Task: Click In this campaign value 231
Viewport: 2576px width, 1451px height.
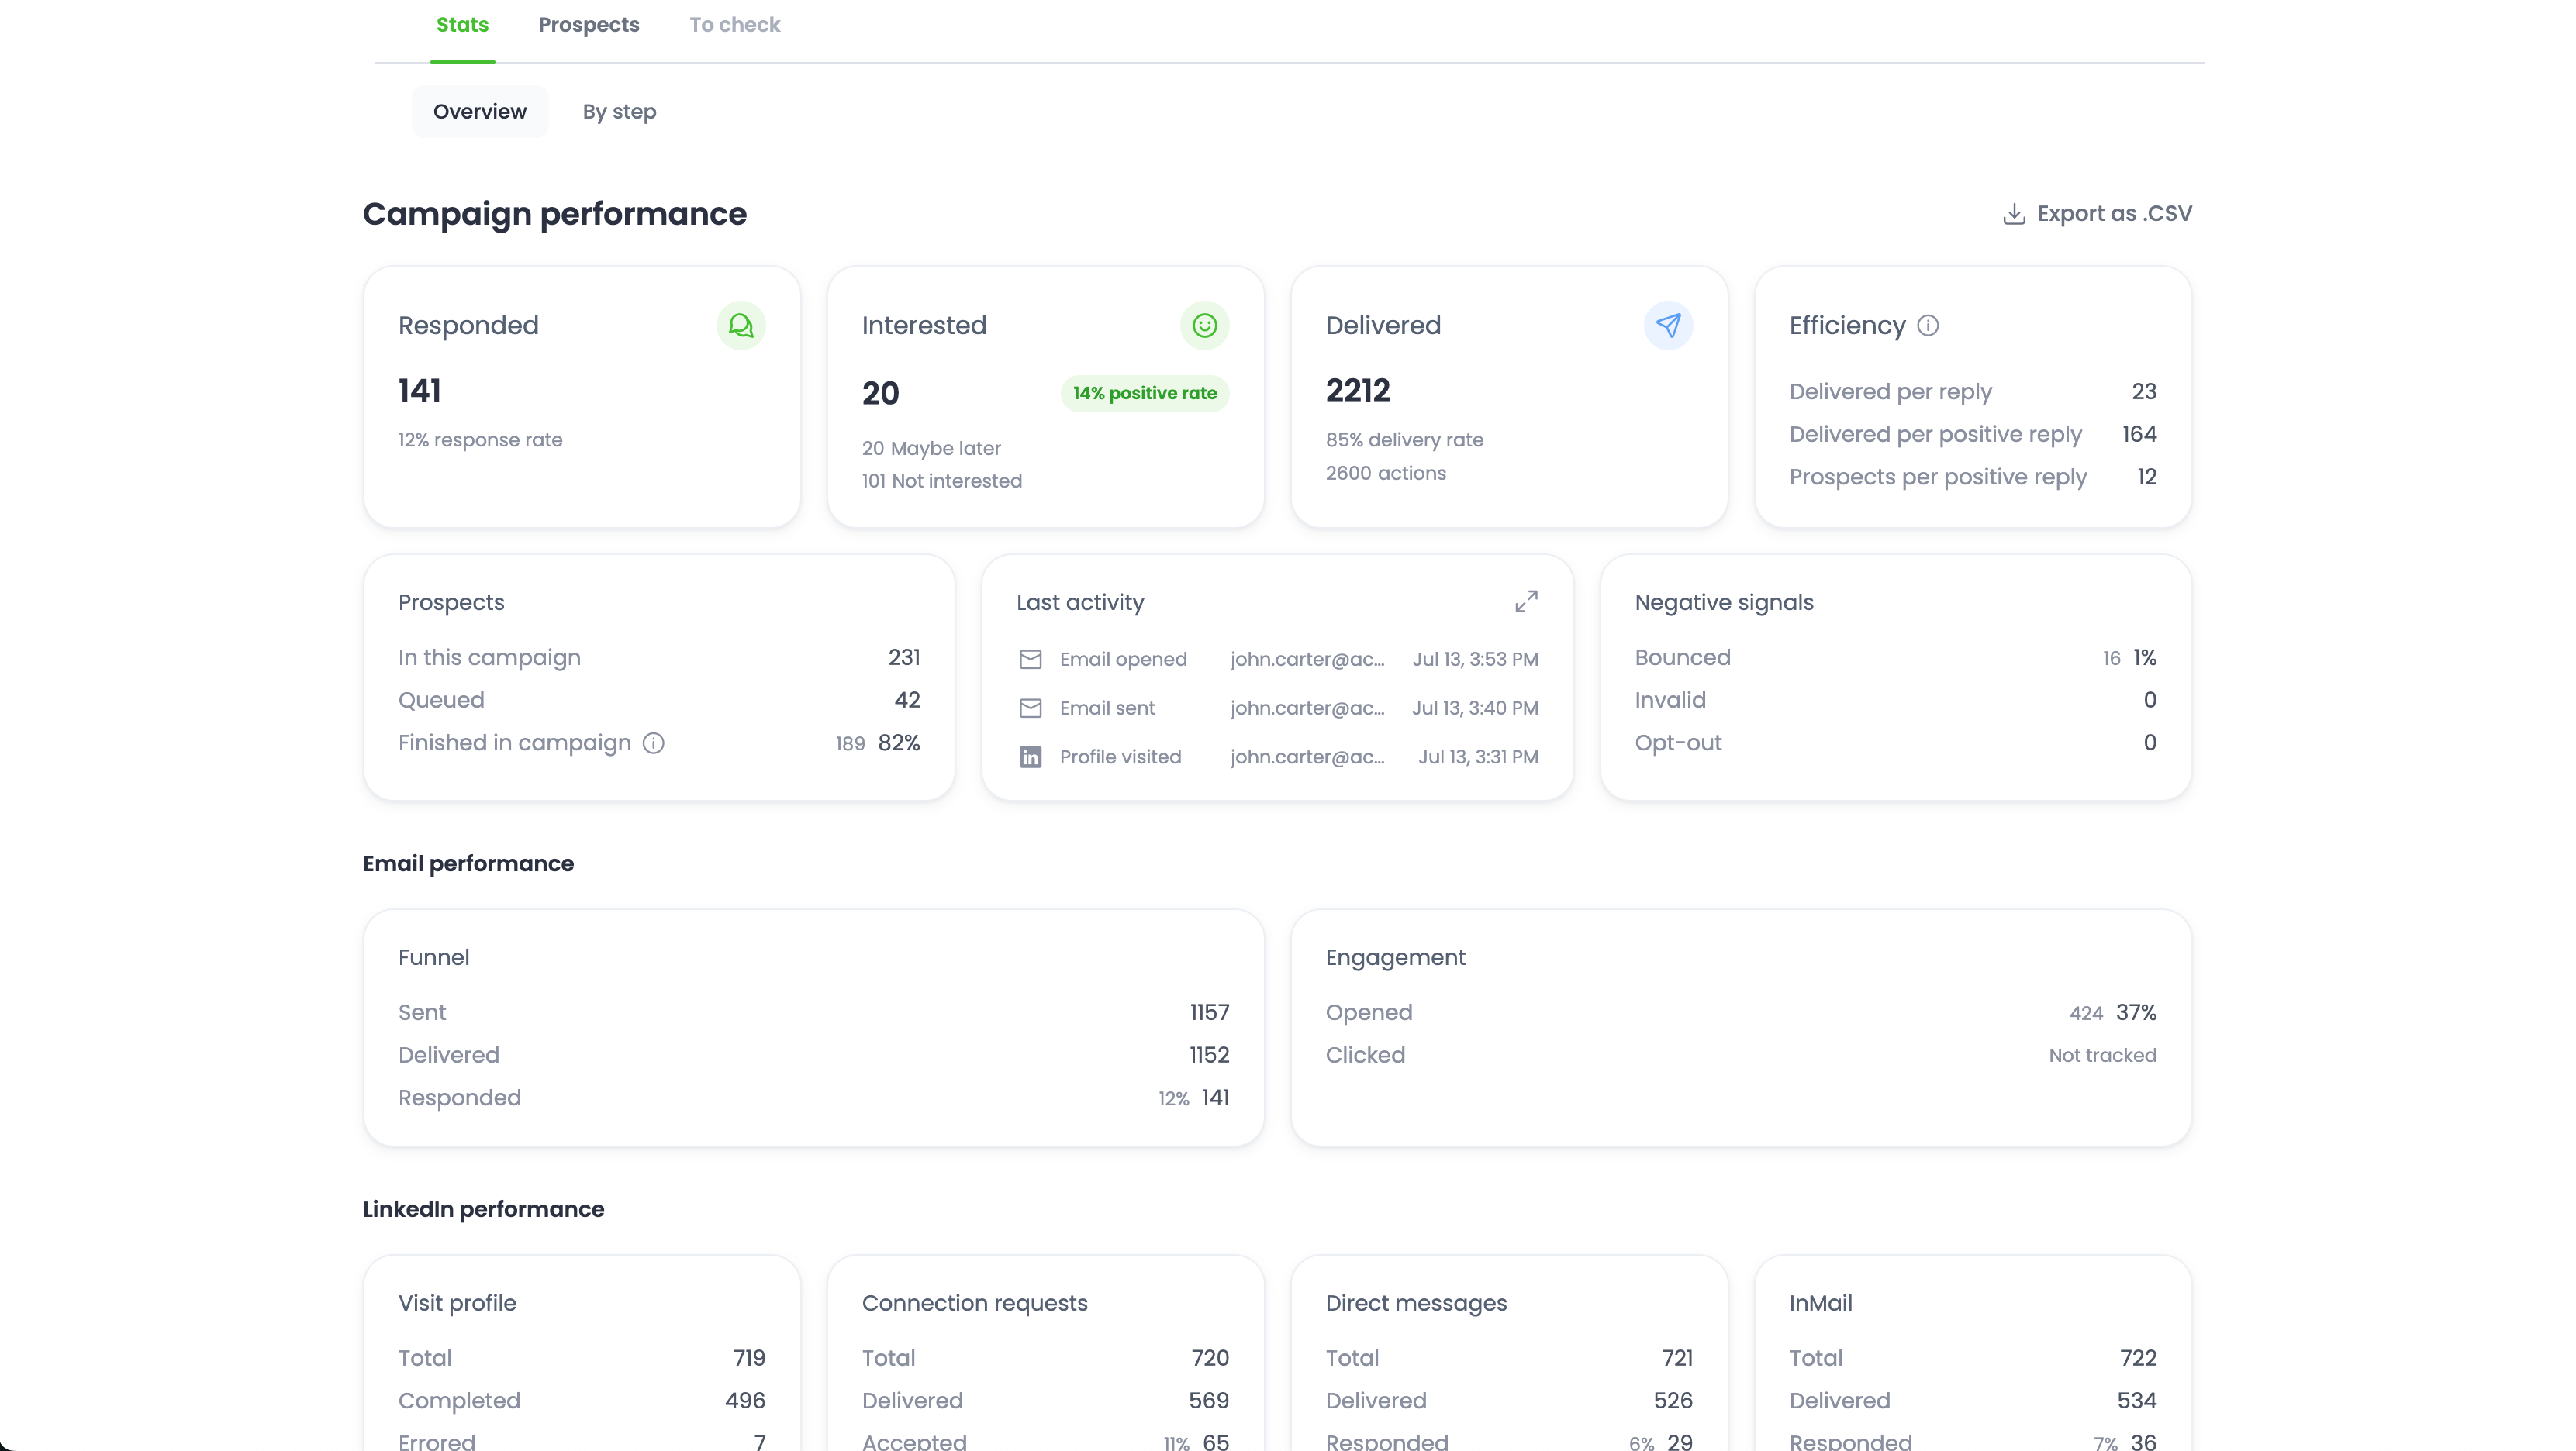Action: [904, 657]
